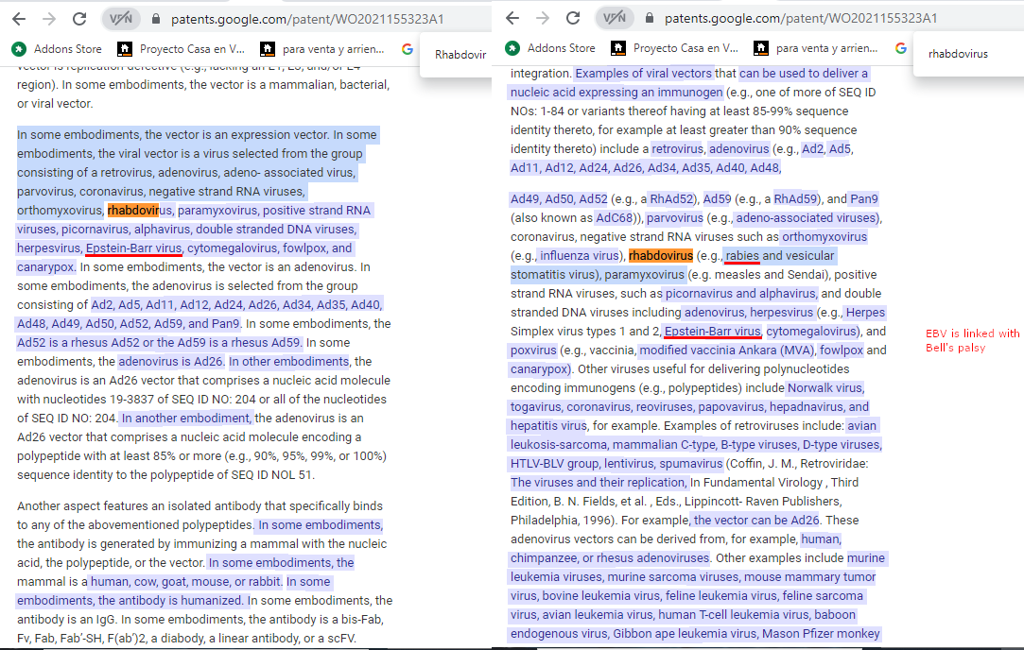Open Addons Store bookmark in the left window

coord(59,48)
